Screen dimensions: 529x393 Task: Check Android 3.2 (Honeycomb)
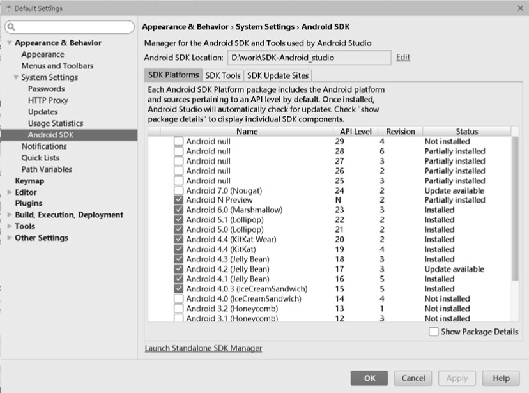coord(178,308)
